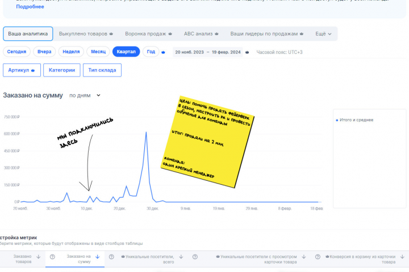Open Ваши лидеры по продажам tab

click(266, 34)
